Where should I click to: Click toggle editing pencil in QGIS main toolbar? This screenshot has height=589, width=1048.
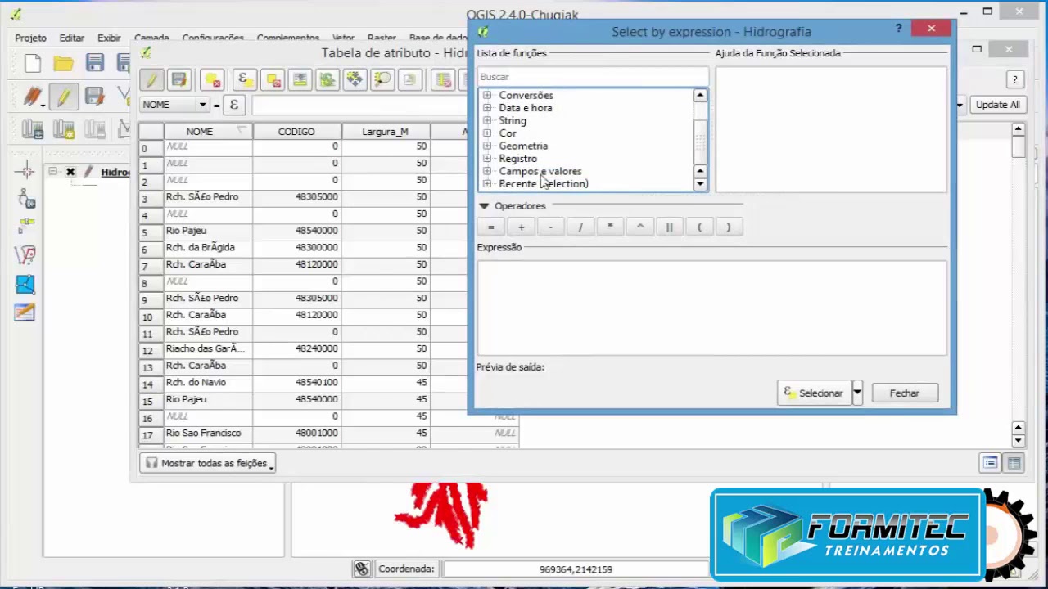click(x=64, y=97)
